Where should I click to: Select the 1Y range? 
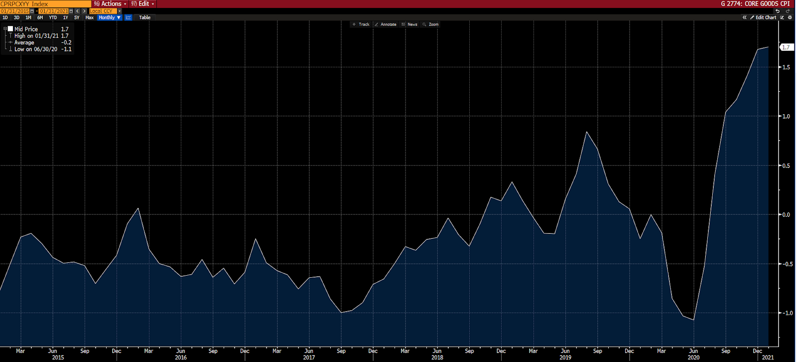(65, 17)
